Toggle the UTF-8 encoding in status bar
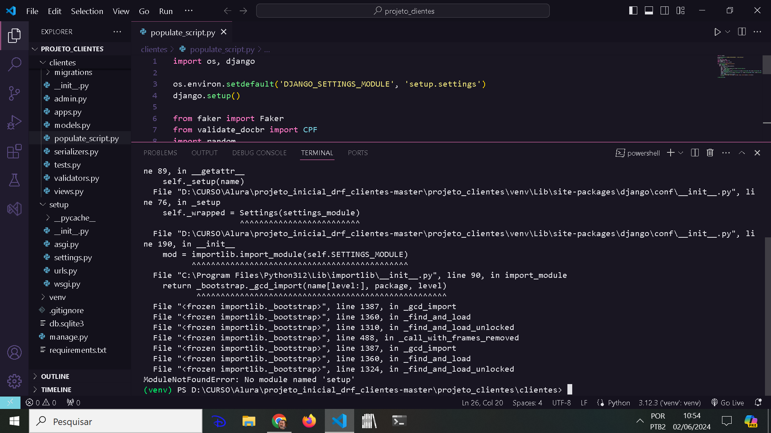The image size is (771, 433). coord(561,403)
